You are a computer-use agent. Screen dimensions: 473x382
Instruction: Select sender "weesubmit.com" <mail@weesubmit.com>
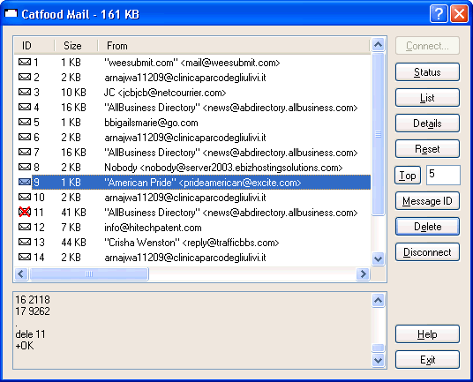192,63
